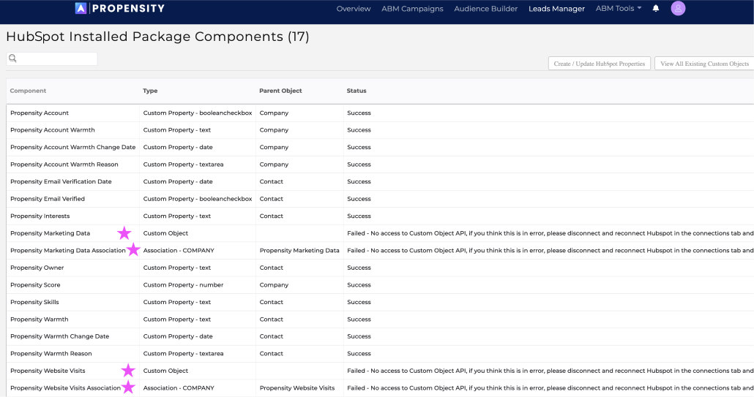The height and width of the screenshot is (397, 754).
Task: Select Propensity Warmth Change Date component
Action: (x=59, y=336)
